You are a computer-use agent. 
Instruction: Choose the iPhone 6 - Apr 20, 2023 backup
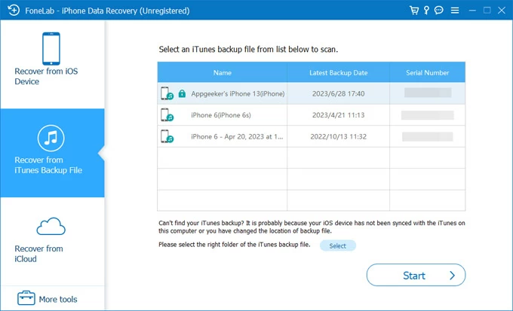[311, 136]
